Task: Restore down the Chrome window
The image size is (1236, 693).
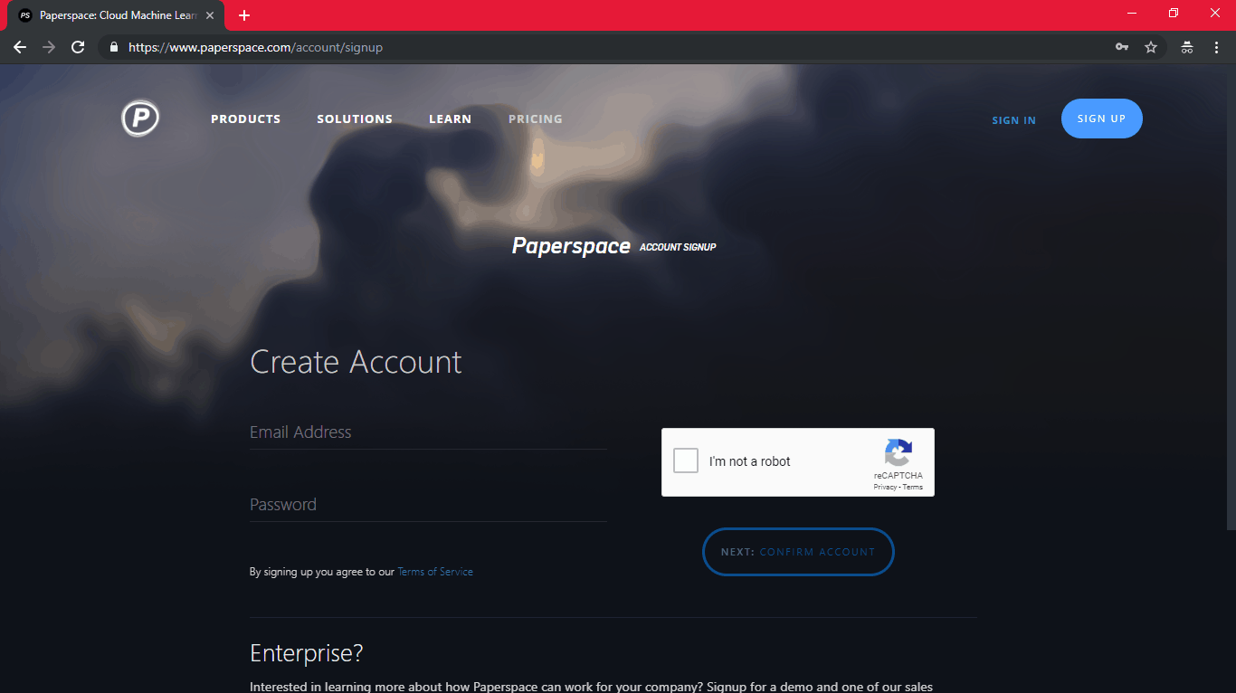Action: [x=1174, y=13]
